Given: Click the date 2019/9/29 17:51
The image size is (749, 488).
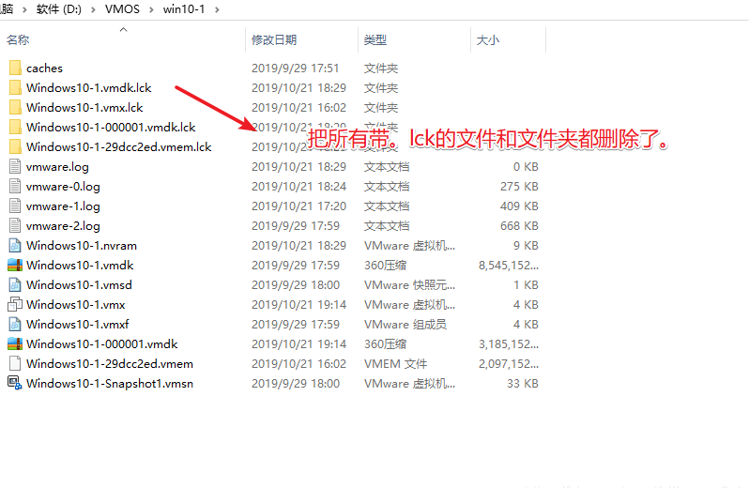Looking at the screenshot, I should click(x=296, y=69).
